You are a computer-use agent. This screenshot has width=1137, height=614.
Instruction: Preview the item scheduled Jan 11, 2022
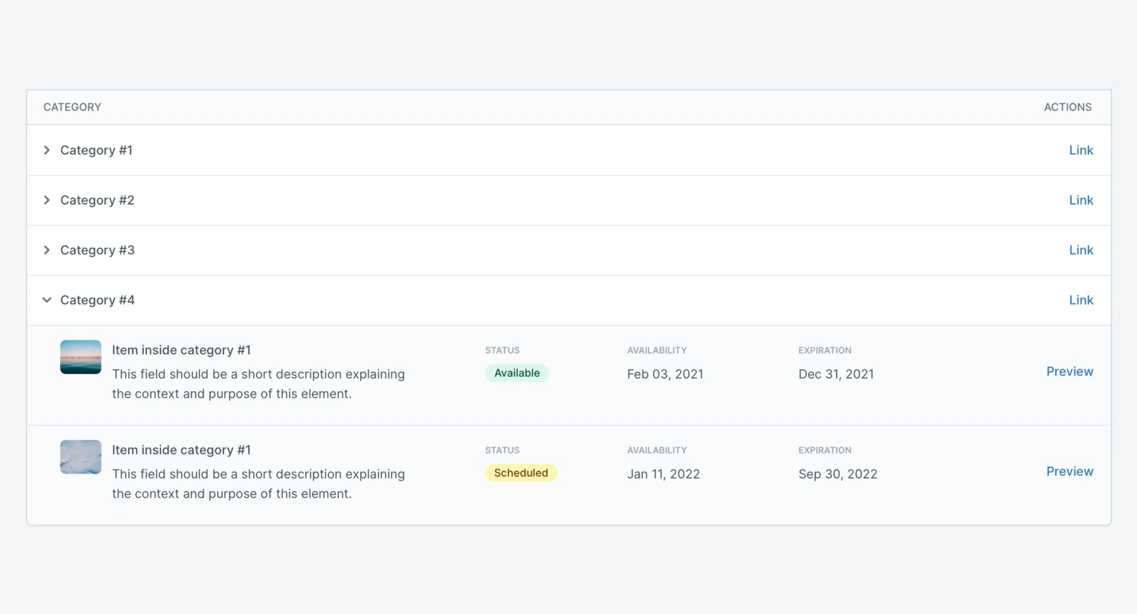(1069, 471)
